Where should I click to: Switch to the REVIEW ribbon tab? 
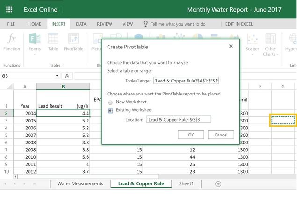coord(104,24)
